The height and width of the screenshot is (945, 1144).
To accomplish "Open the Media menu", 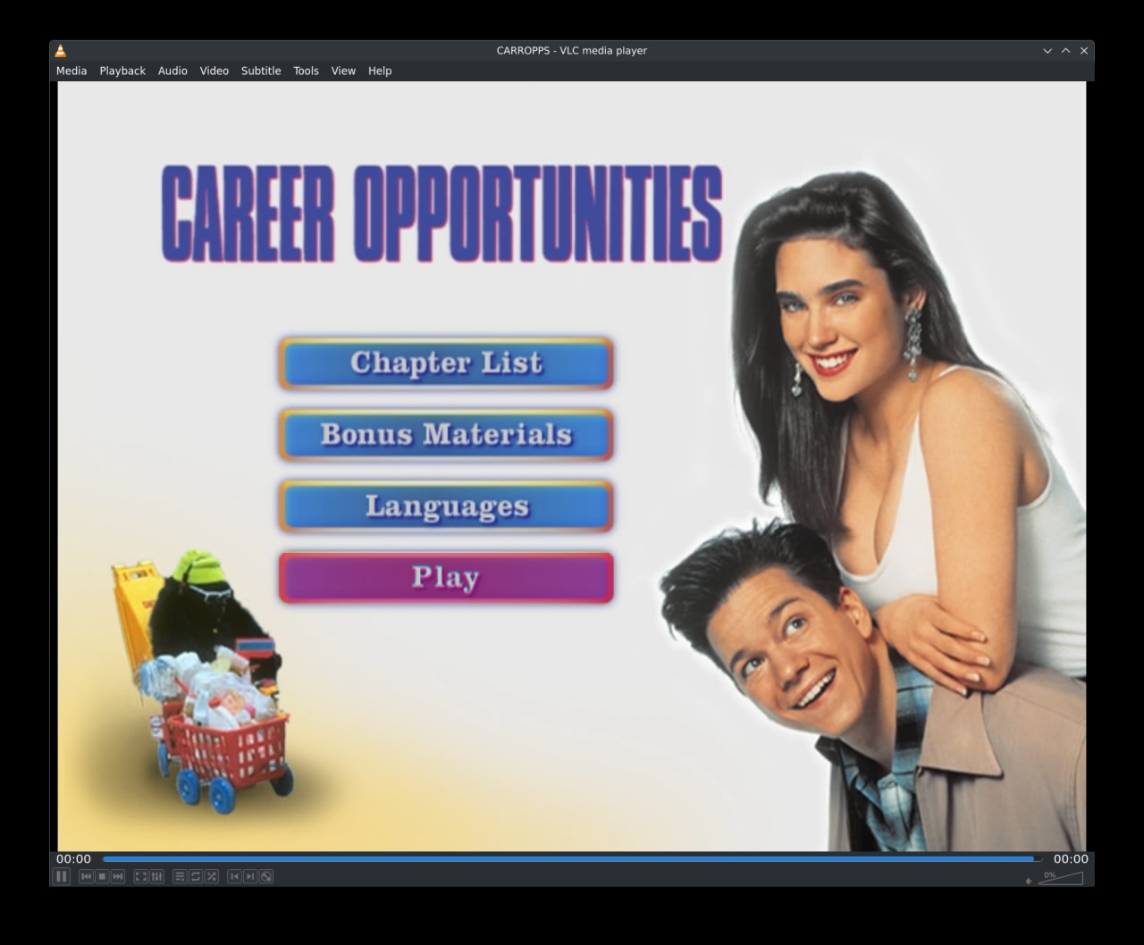I will [71, 71].
